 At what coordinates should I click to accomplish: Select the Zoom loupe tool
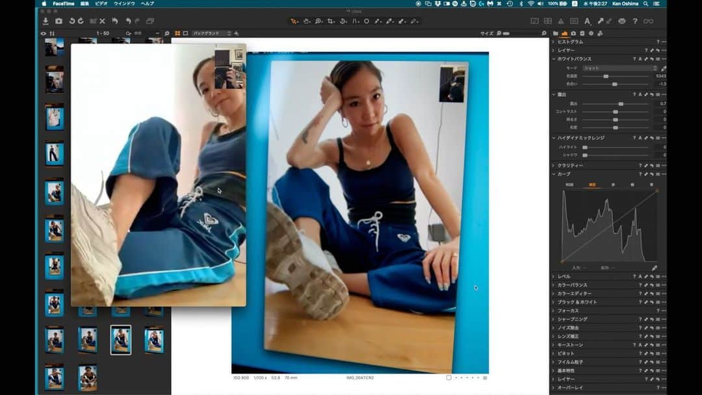(318, 21)
